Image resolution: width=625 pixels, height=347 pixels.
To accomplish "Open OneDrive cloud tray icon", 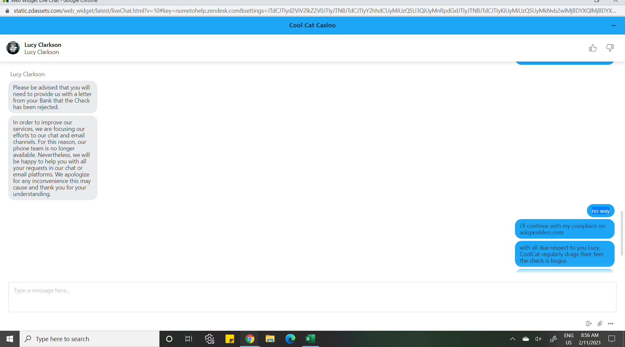I will click(x=525, y=339).
